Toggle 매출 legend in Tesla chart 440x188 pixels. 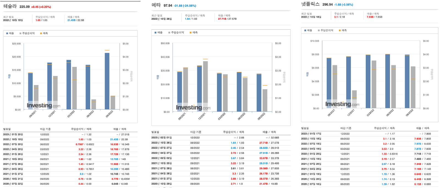[10, 33]
